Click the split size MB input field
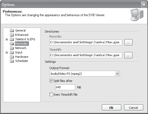The width and height of the screenshot is (148, 114). click(x=65, y=87)
